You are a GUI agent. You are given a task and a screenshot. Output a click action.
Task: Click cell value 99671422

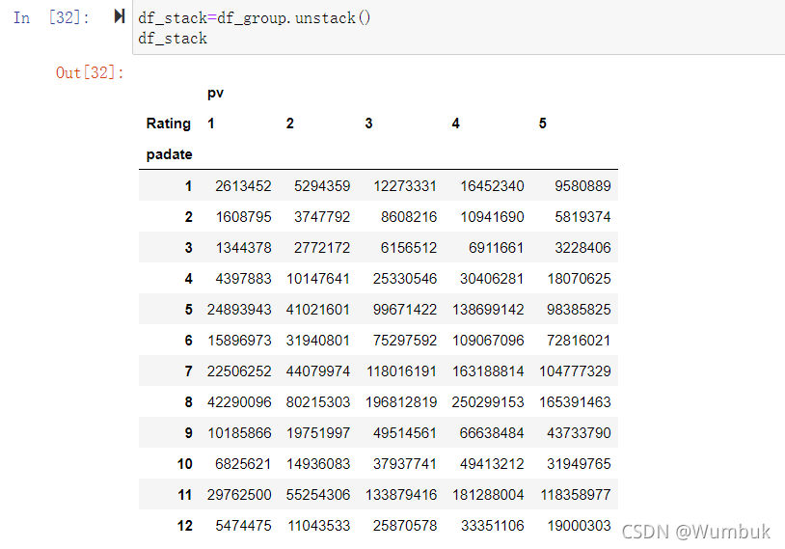[405, 309]
